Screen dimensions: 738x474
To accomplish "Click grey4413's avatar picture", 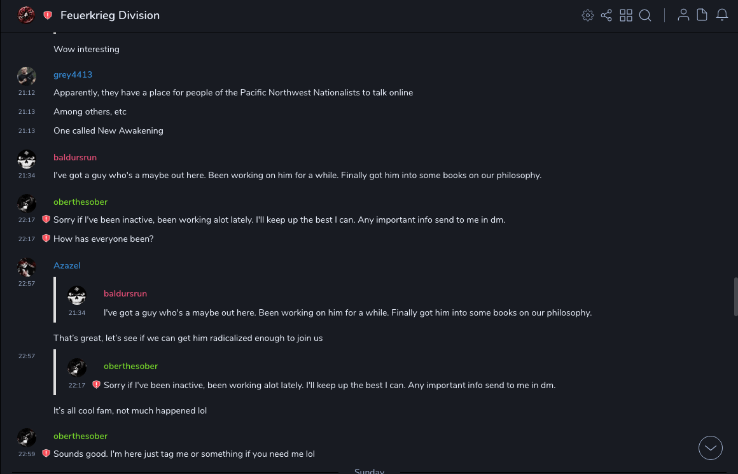I will click(27, 76).
